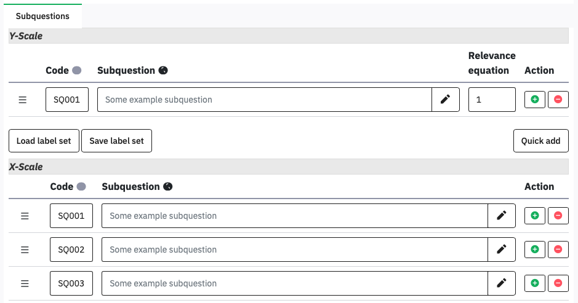The image size is (578, 303).
Task: Add a subquestion after X-Scale SQ001
Action: click(534, 216)
